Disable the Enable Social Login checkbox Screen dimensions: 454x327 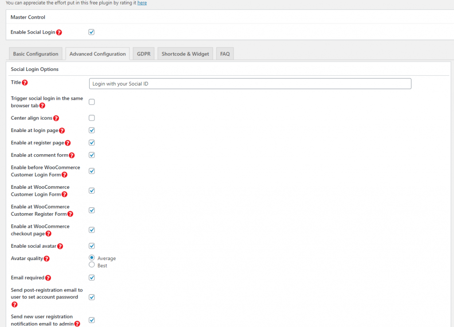(91, 32)
